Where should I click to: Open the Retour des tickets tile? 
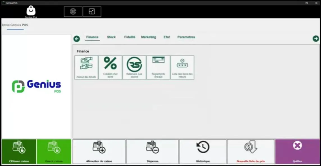[86, 67]
